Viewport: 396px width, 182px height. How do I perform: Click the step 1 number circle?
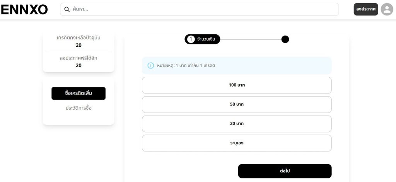click(191, 39)
